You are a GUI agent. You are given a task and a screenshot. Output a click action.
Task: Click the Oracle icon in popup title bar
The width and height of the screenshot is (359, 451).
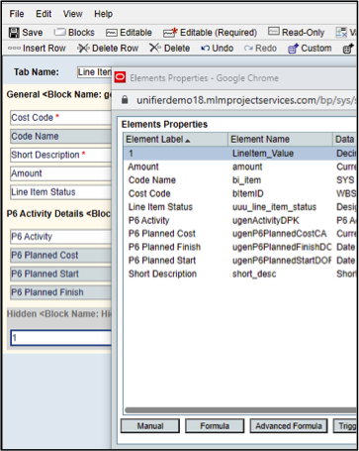pos(120,77)
